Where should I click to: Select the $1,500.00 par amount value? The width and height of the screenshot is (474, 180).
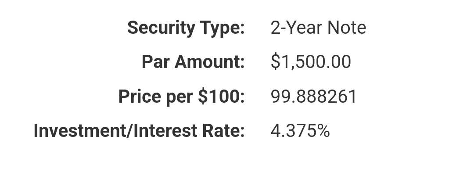[311, 62]
